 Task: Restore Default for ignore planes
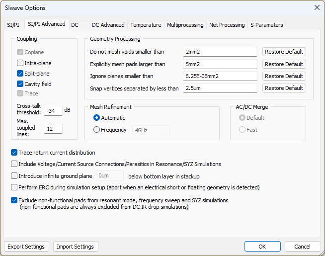[284, 76]
